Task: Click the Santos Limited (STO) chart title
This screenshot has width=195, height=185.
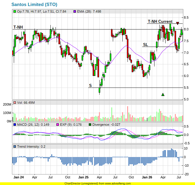Action: [x=34, y=5]
